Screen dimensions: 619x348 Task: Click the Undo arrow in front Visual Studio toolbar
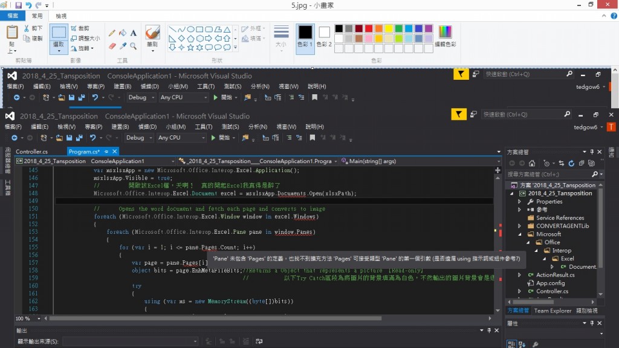click(92, 138)
